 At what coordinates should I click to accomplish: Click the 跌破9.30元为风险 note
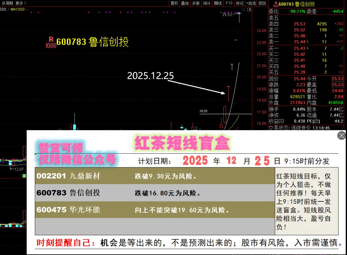tap(166, 177)
